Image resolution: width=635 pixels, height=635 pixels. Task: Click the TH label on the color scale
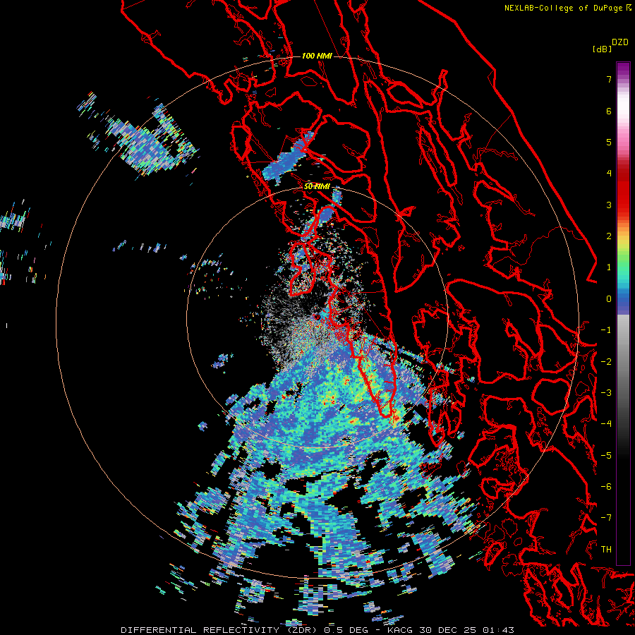pos(606,550)
